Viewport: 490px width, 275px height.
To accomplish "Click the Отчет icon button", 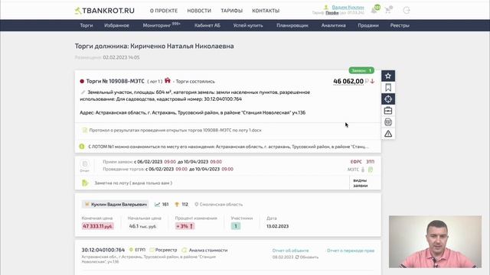I will click(x=85, y=166).
